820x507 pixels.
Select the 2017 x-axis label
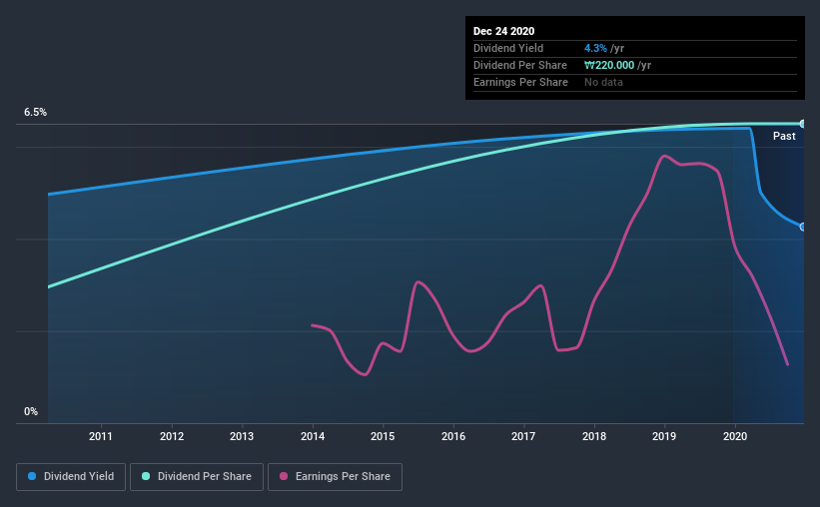[x=523, y=436]
